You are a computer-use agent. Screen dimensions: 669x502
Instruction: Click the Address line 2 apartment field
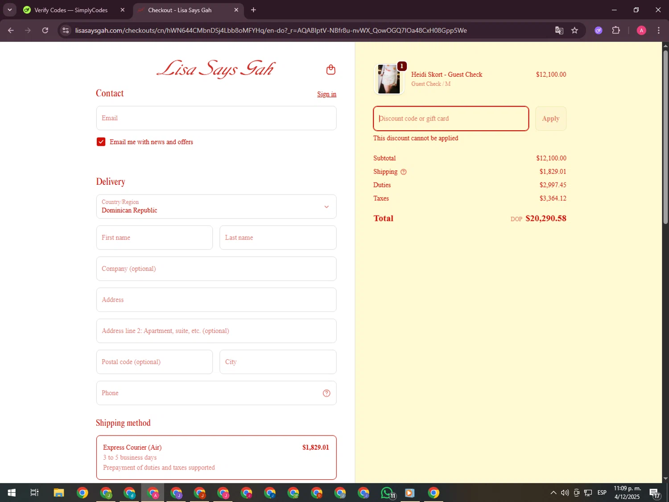point(216,331)
